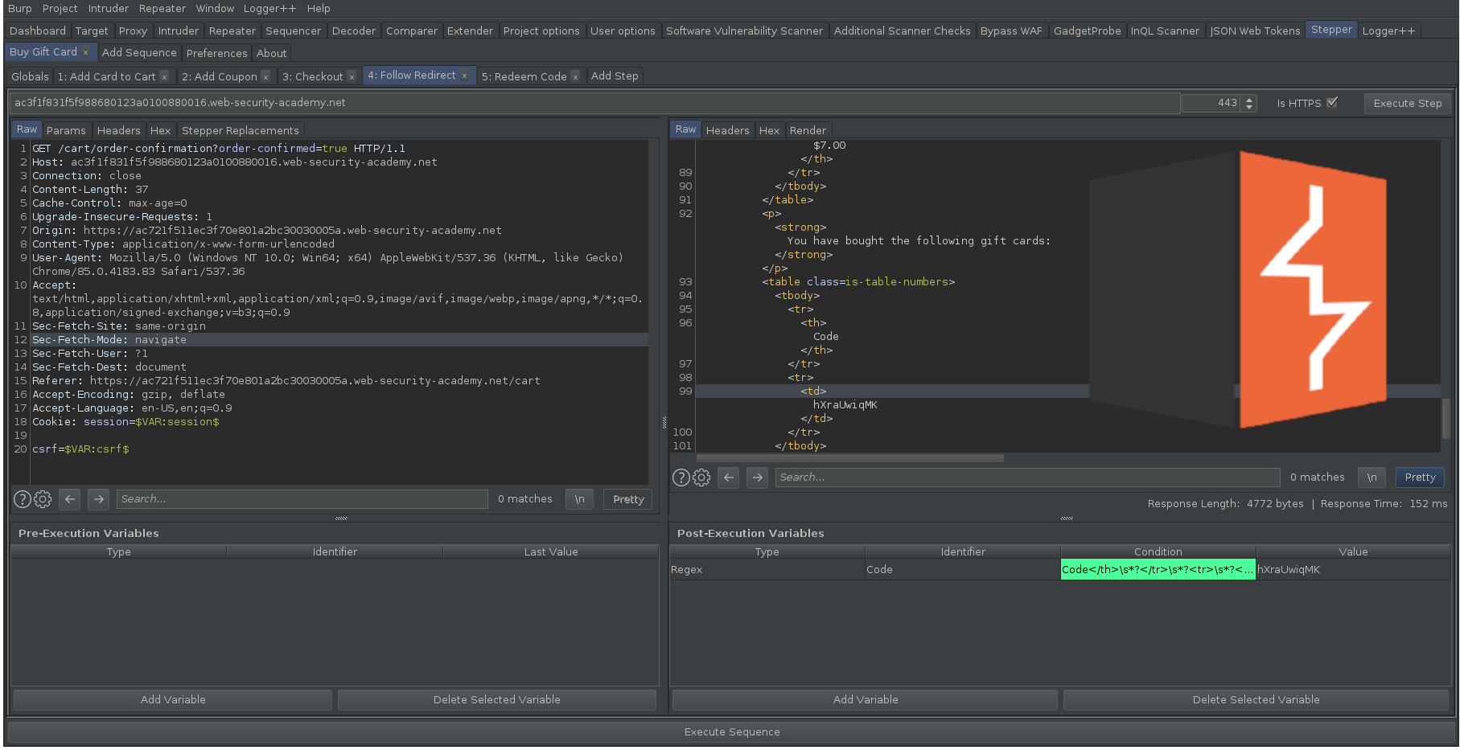Viewport: 1460px width, 750px height.
Task: Close the '3: Checkout' step tab
Action: (352, 76)
